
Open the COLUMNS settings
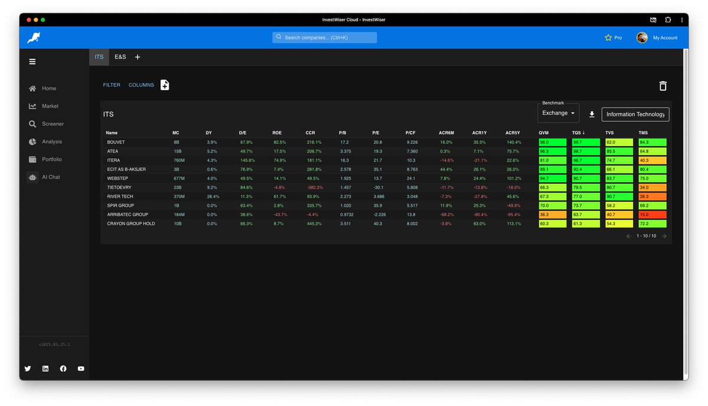141,85
